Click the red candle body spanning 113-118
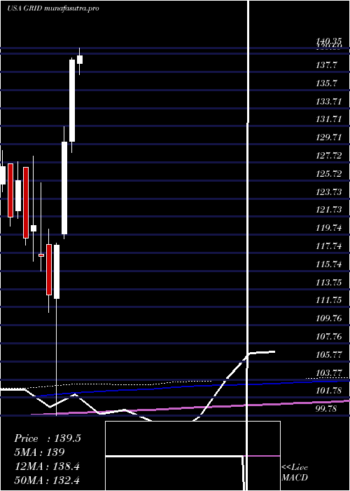 click(x=49, y=269)
